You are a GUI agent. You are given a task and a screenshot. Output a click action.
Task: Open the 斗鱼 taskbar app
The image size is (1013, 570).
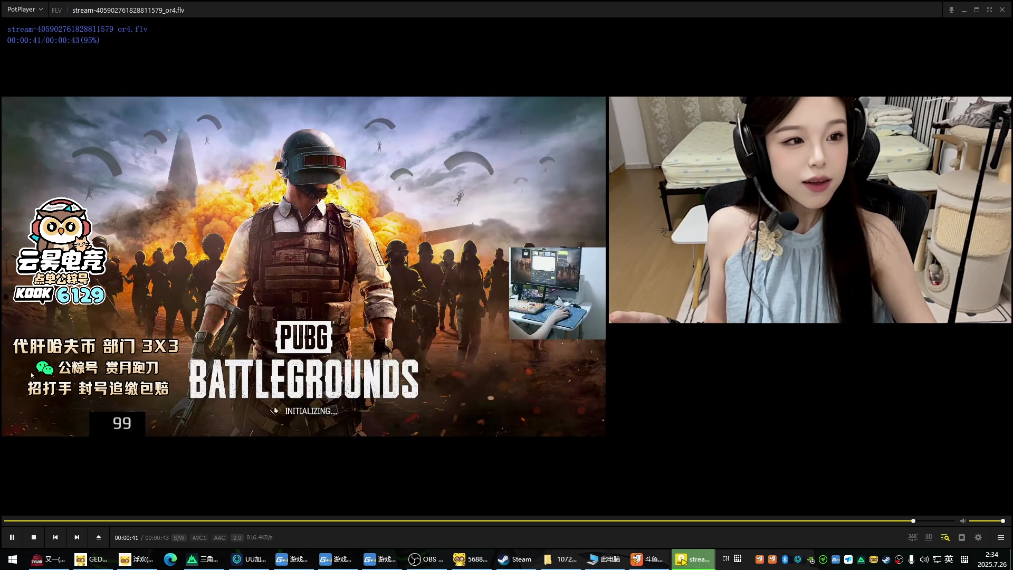coord(648,559)
